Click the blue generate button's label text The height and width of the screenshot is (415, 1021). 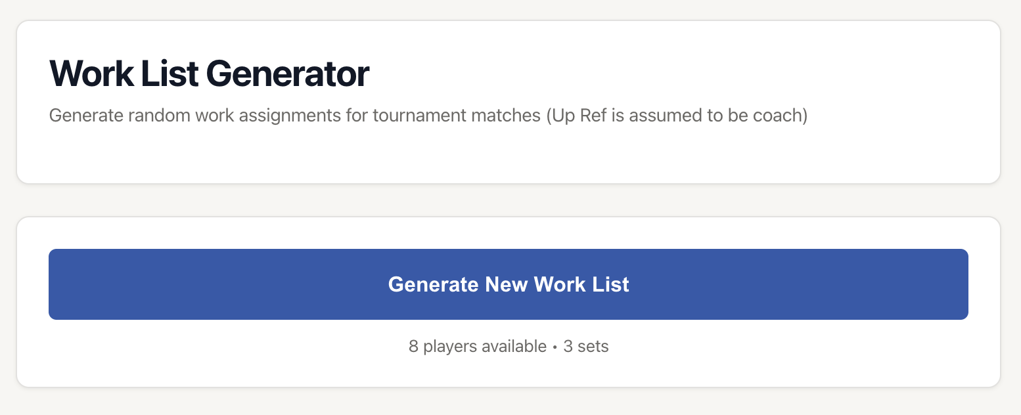[509, 284]
